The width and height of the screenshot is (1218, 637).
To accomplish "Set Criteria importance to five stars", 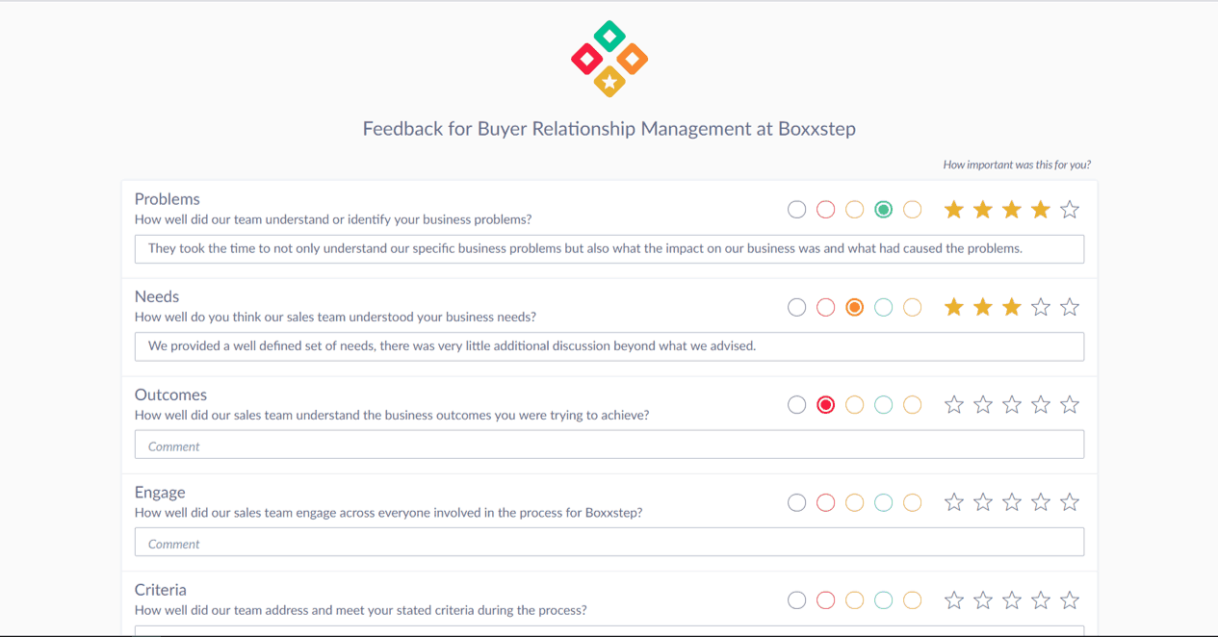I will point(1069,600).
